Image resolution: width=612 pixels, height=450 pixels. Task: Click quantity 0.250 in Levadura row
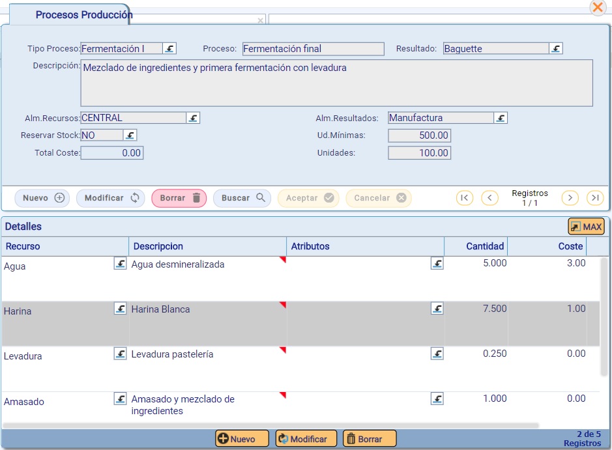495,354
